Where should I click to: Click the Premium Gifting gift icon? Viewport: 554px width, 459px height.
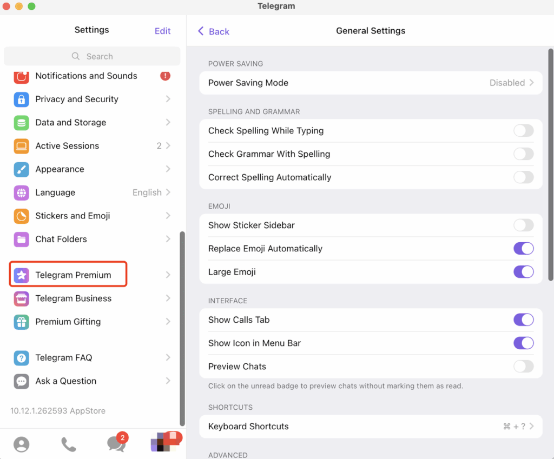tap(21, 322)
